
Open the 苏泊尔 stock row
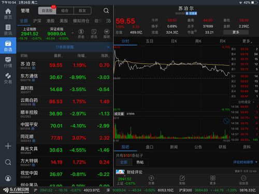pos(65,65)
